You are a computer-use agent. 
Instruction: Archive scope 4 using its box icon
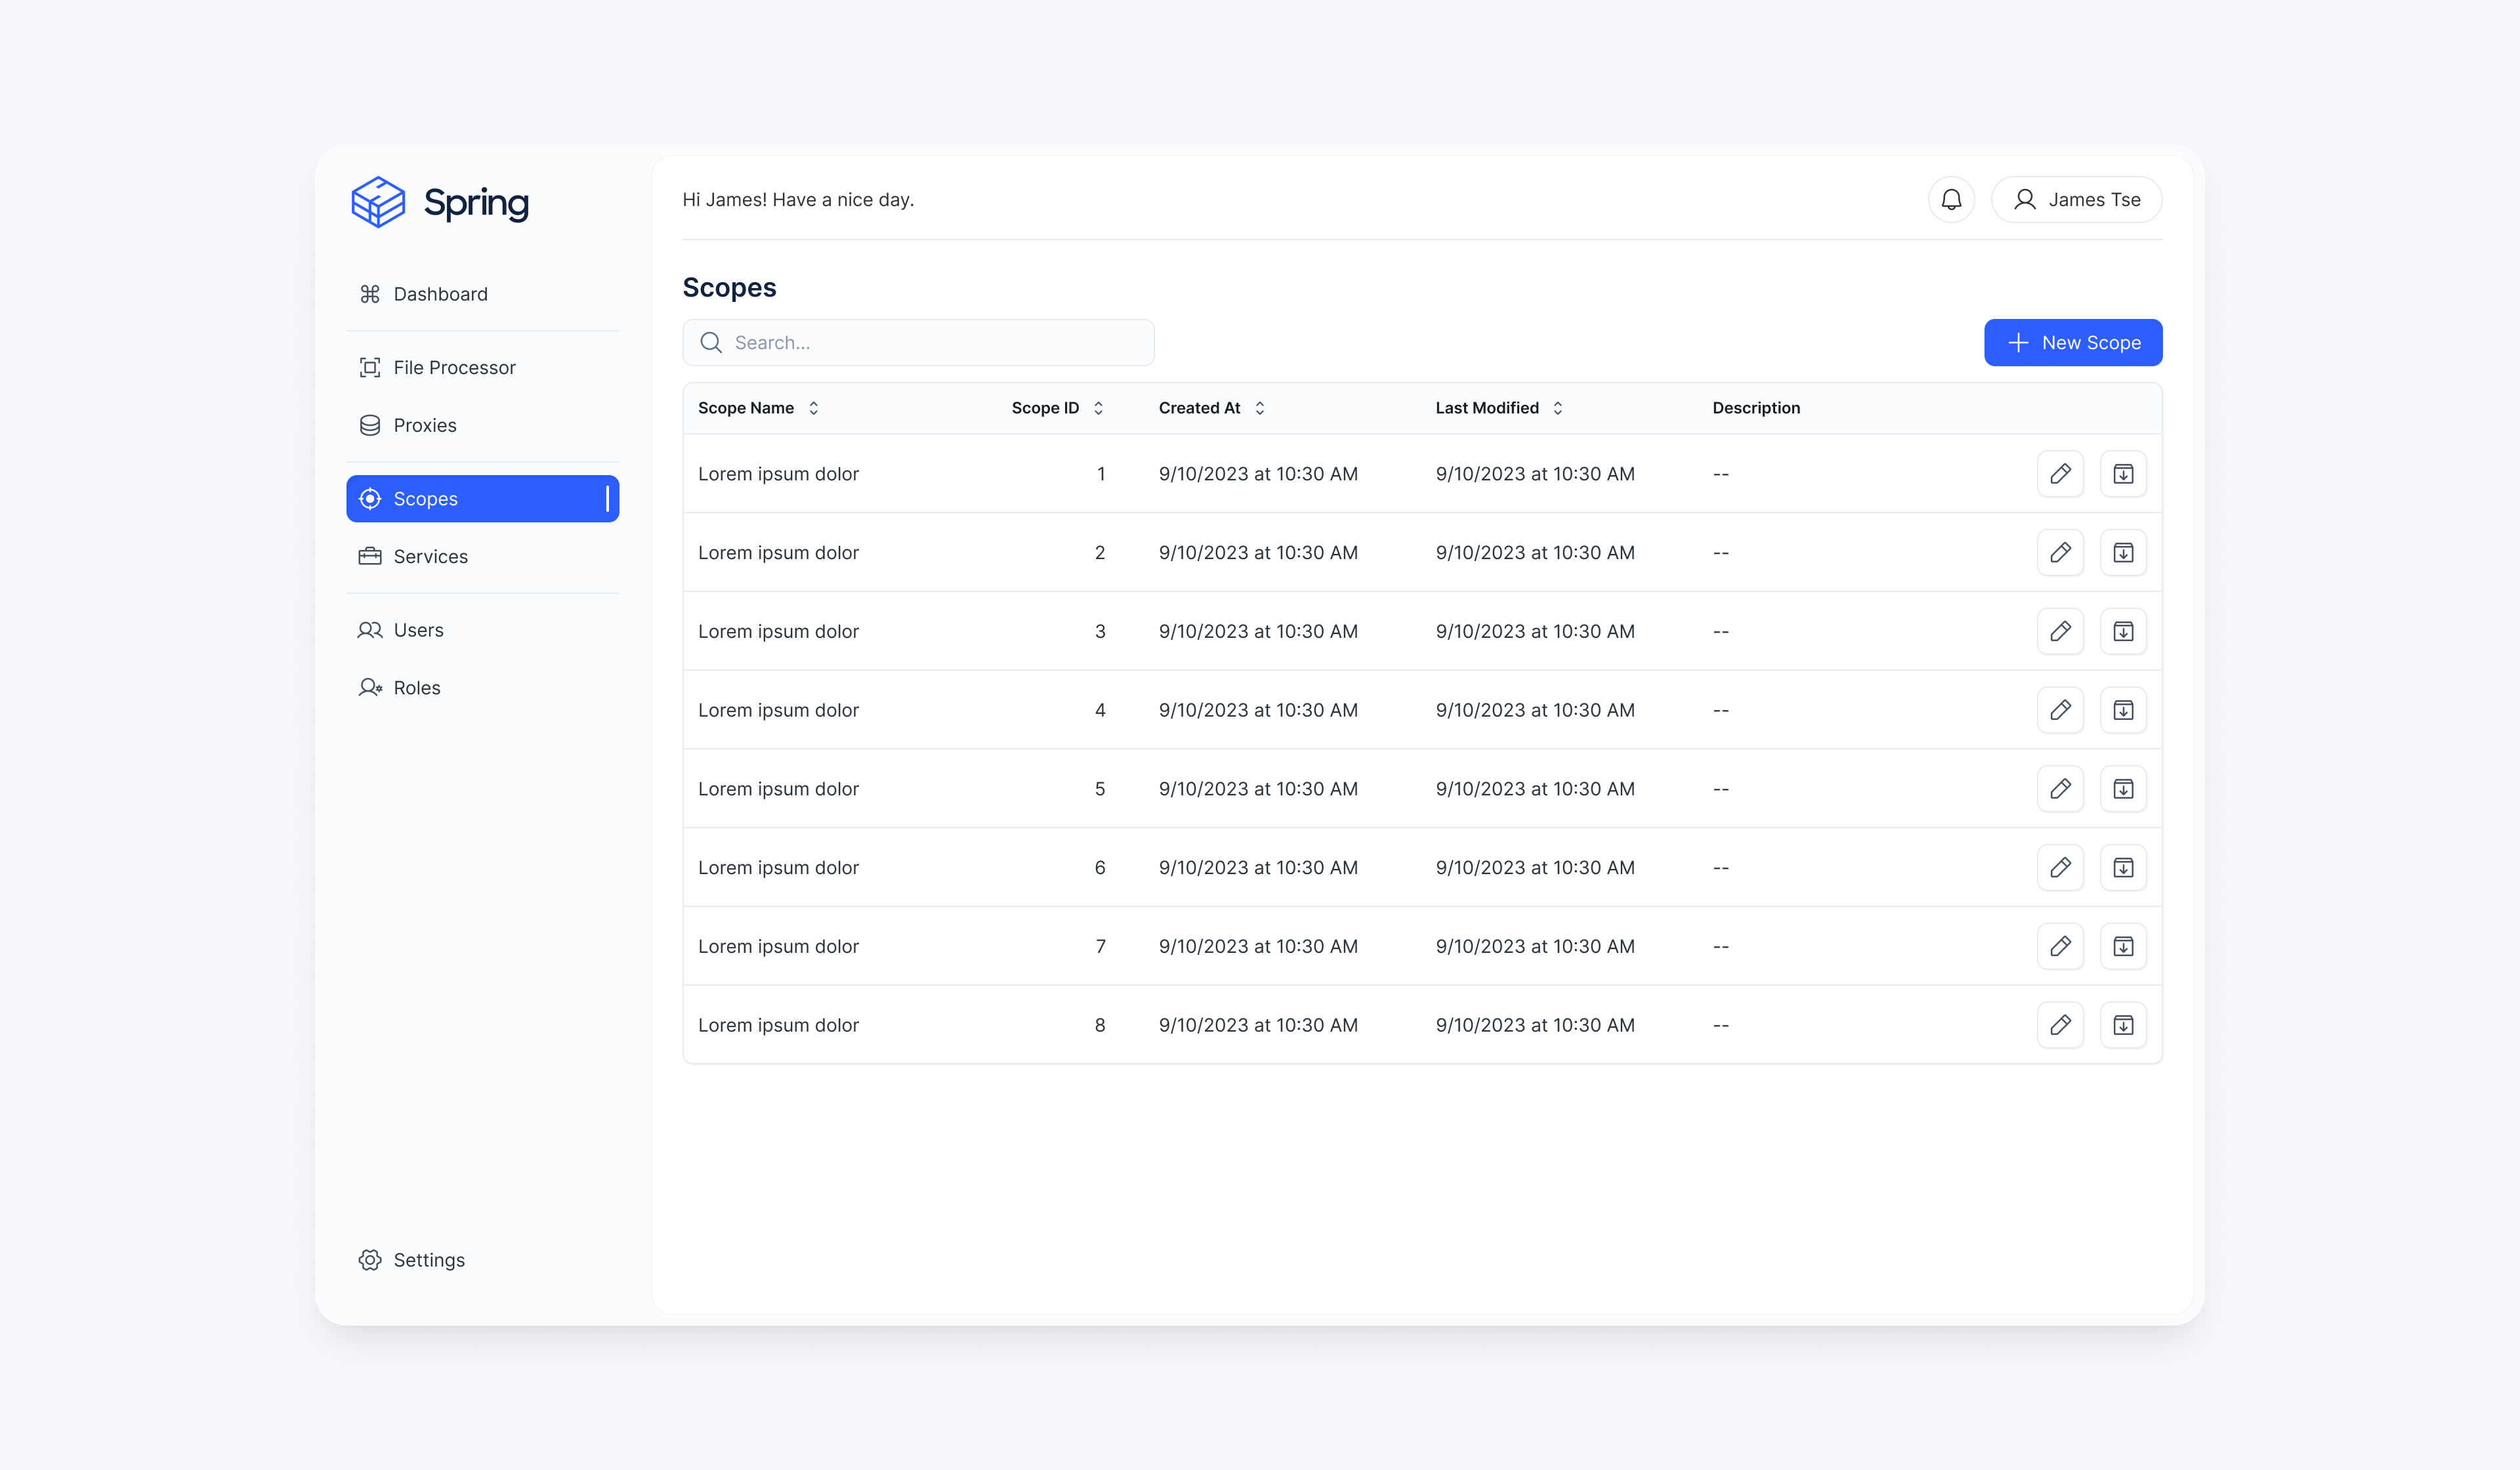click(x=2123, y=710)
